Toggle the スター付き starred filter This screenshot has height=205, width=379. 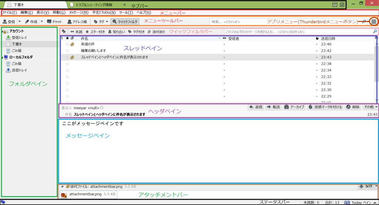click(x=95, y=32)
